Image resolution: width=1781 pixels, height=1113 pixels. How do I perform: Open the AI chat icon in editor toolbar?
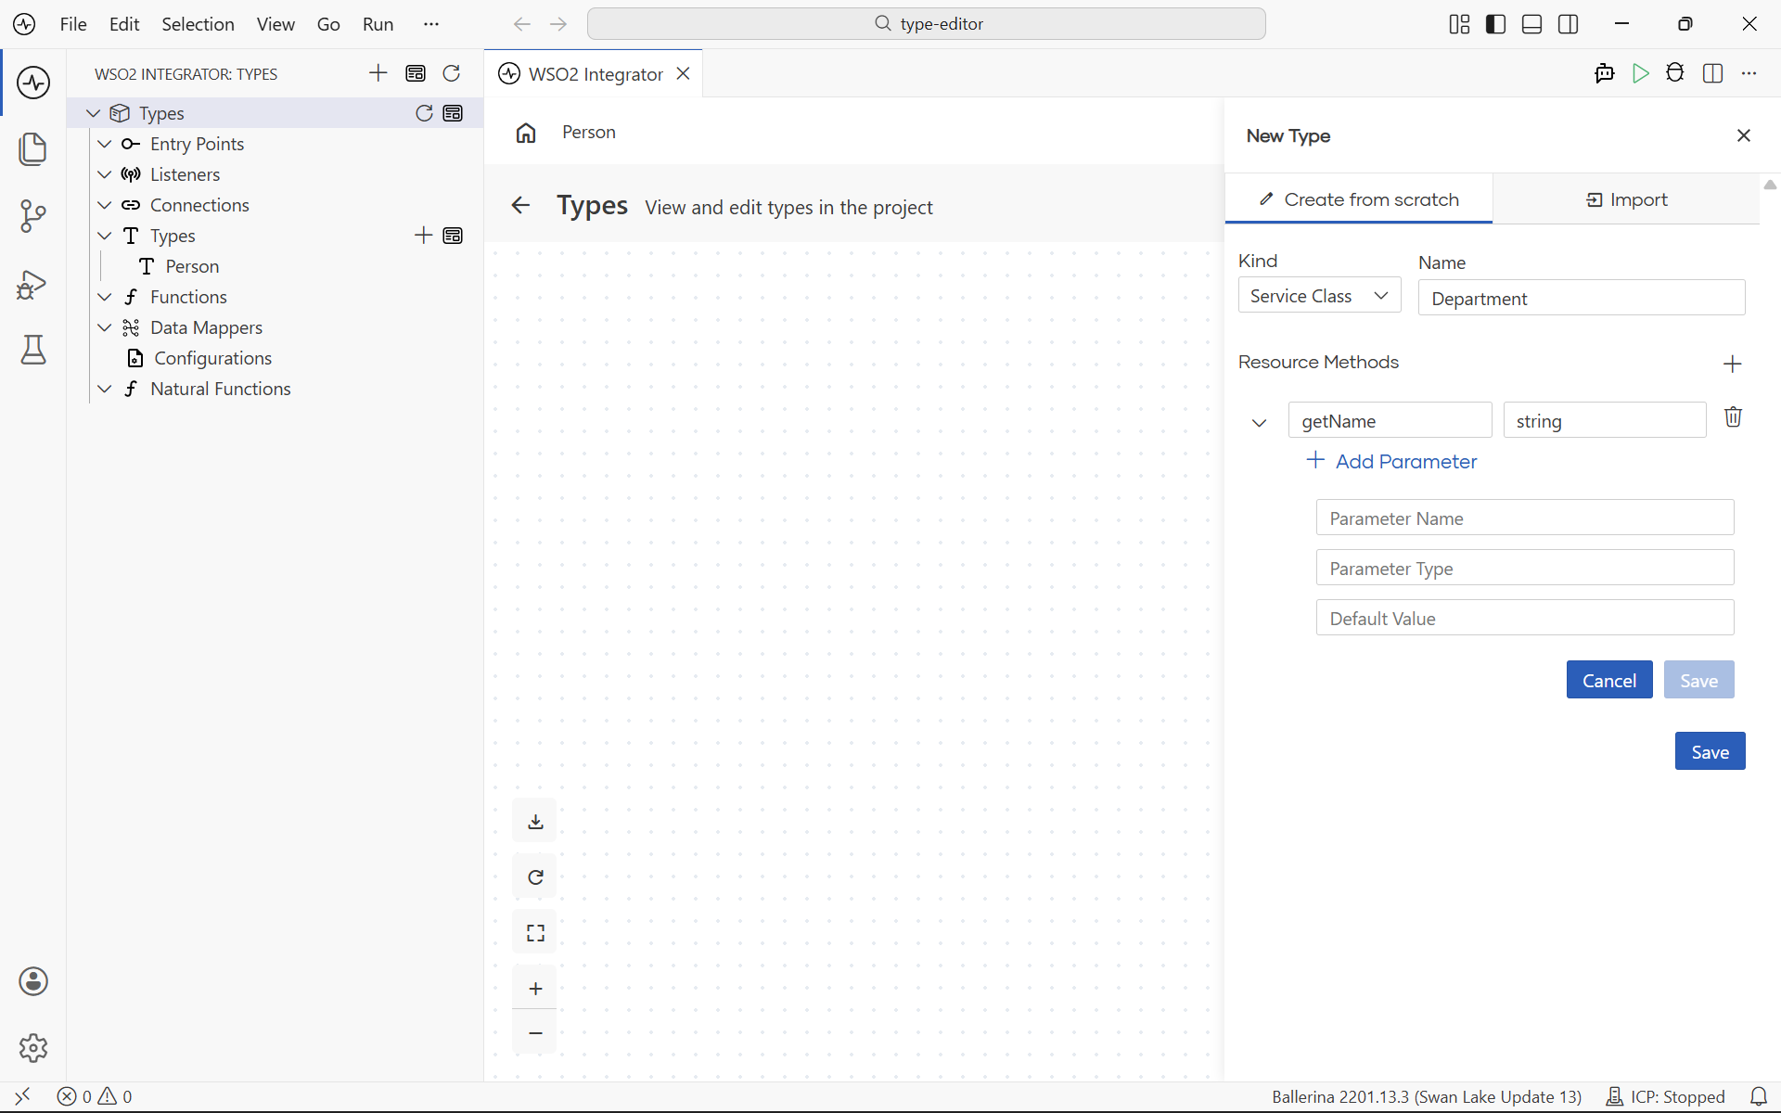(x=1605, y=73)
